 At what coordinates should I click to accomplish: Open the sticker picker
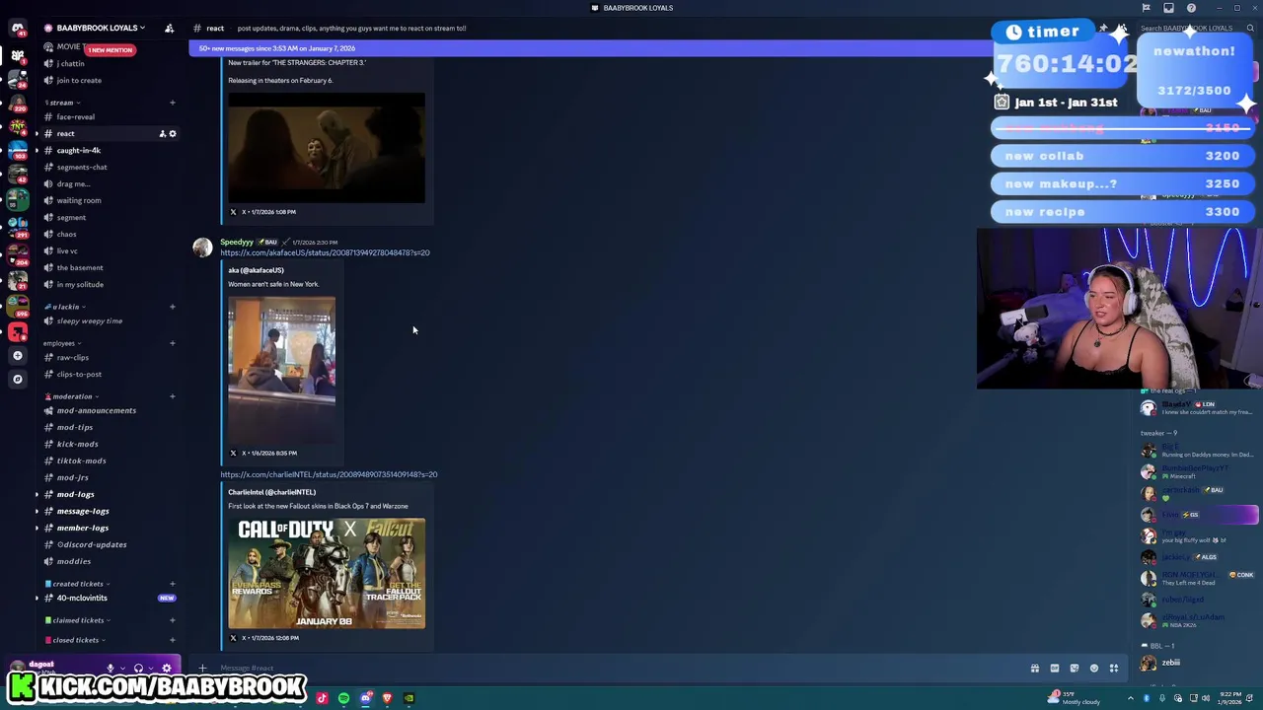pyautogui.click(x=1075, y=669)
